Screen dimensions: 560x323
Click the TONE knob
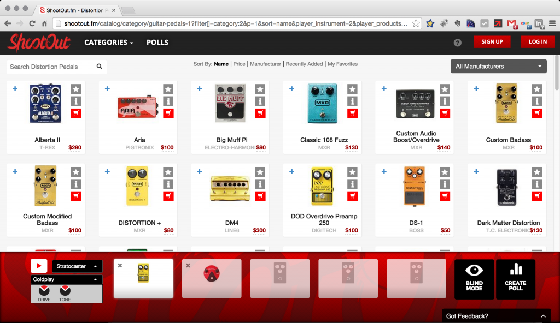click(65, 290)
